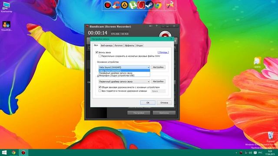278x156 pixels.
Task: Switch to the Эффекты tab
Action: click(129, 45)
